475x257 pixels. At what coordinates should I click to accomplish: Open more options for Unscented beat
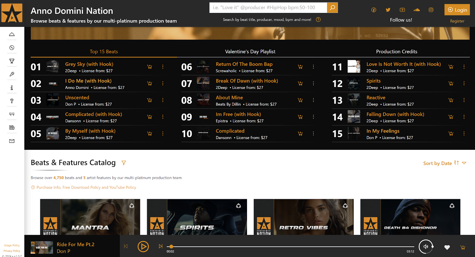click(163, 100)
